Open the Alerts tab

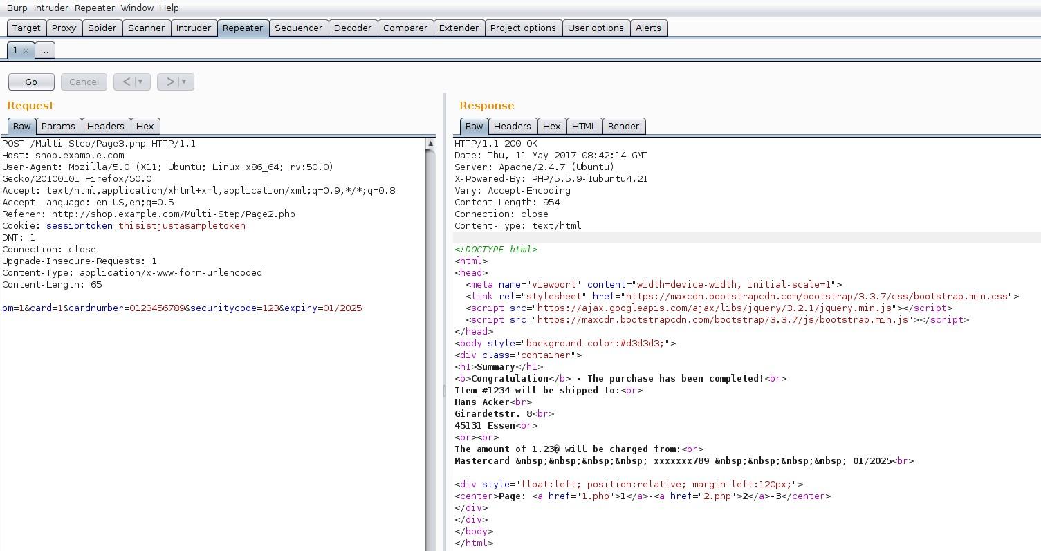[x=648, y=28]
